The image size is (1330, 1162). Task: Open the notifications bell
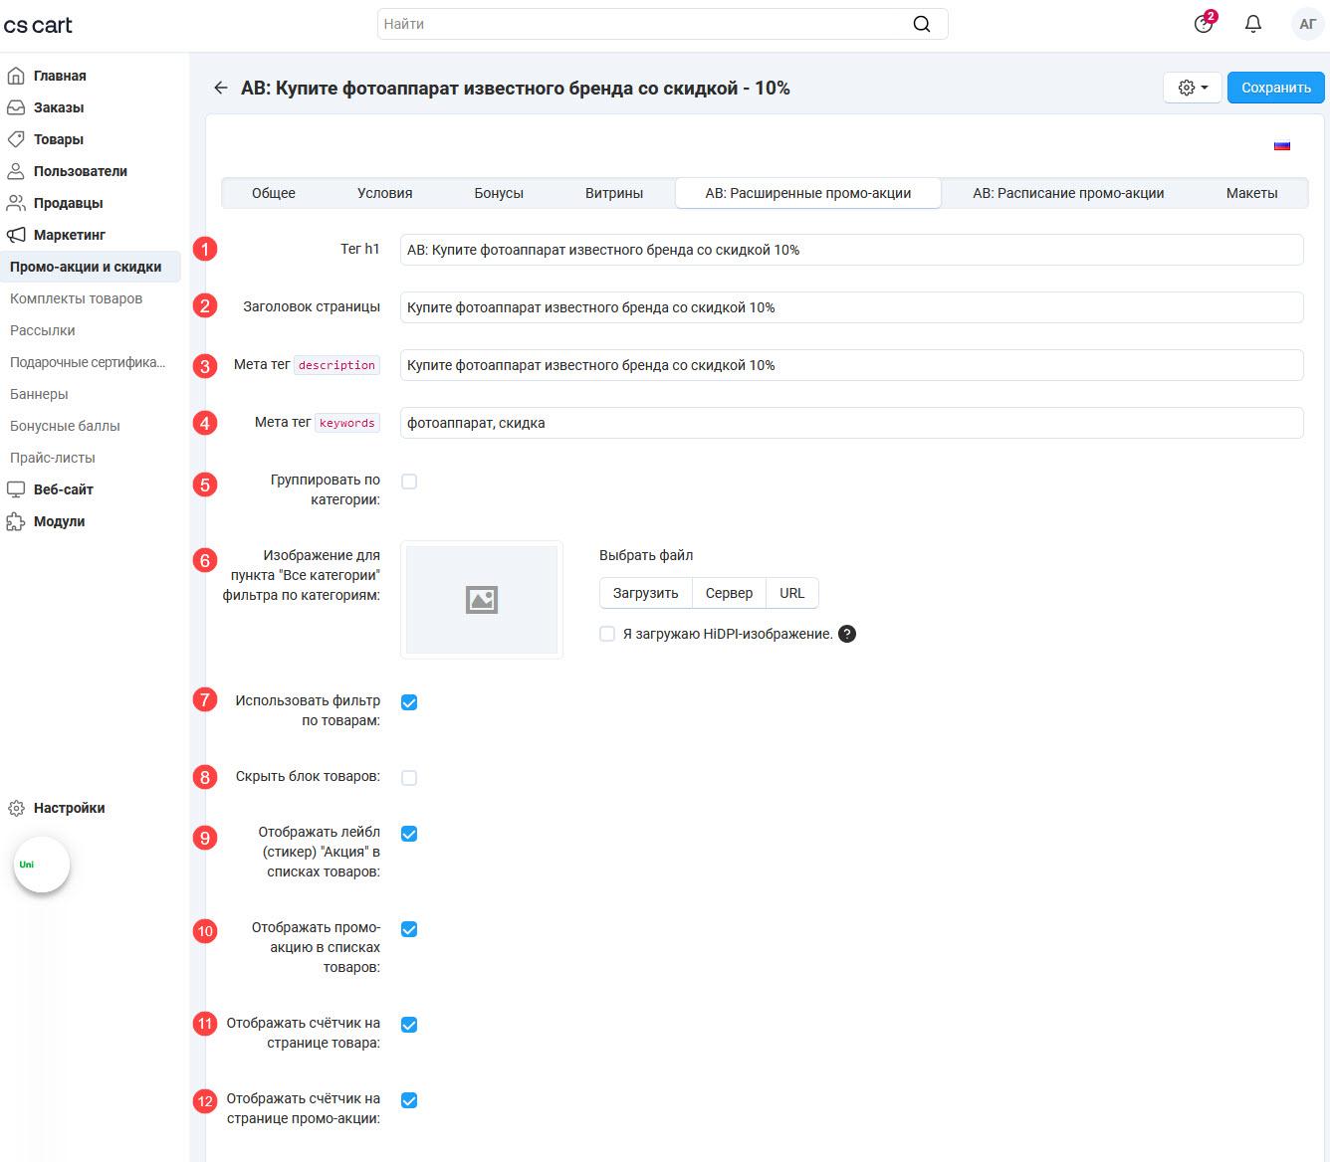tap(1253, 24)
